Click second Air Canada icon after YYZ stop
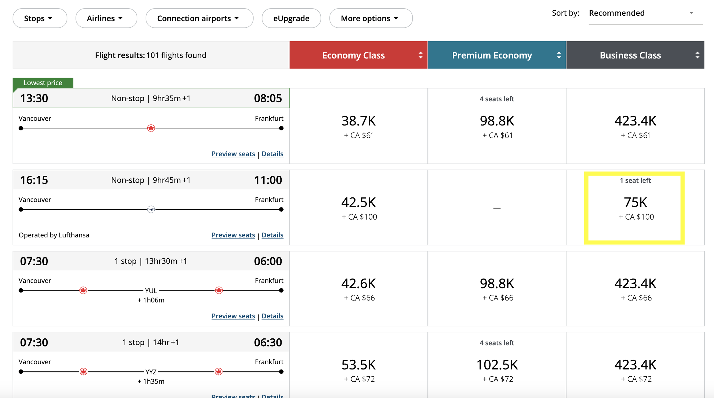Image resolution: width=714 pixels, height=398 pixels. pos(219,371)
